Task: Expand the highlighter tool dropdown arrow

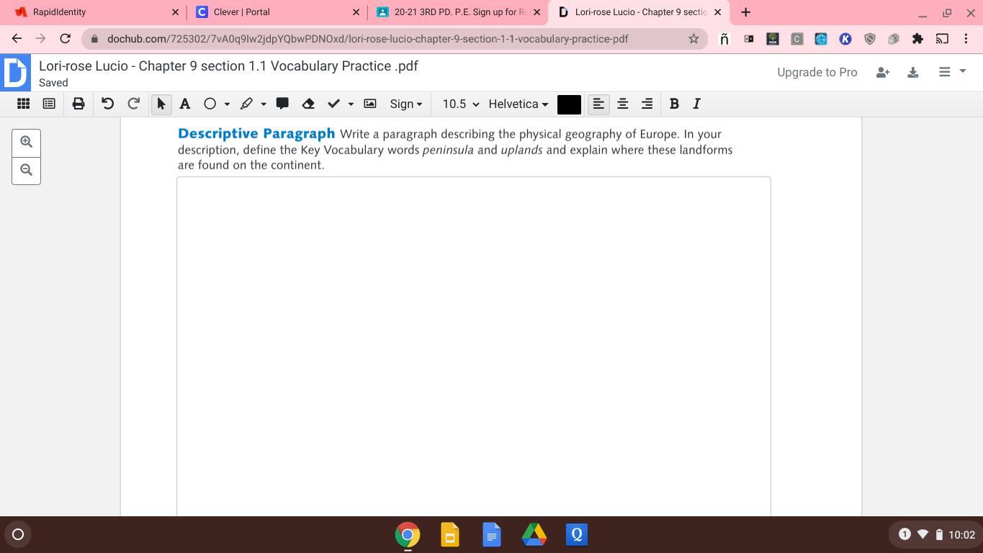Action: tap(264, 104)
